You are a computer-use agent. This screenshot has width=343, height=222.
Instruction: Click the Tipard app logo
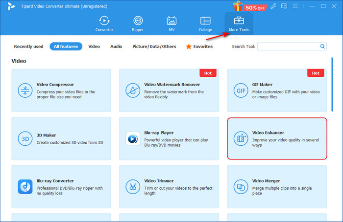pyautogui.click(x=11, y=6)
